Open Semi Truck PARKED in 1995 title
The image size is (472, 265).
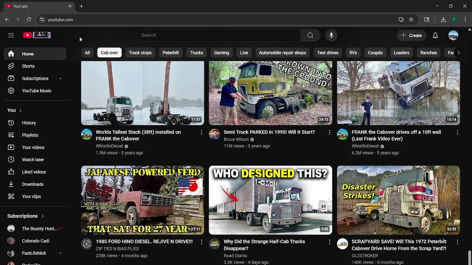coord(269,132)
